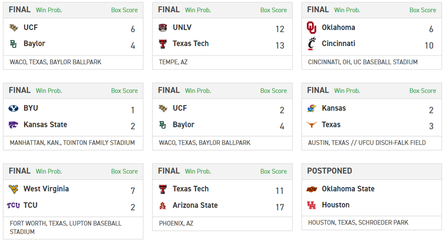Click the Cincinnati Bearcats logo icon

(x=312, y=44)
